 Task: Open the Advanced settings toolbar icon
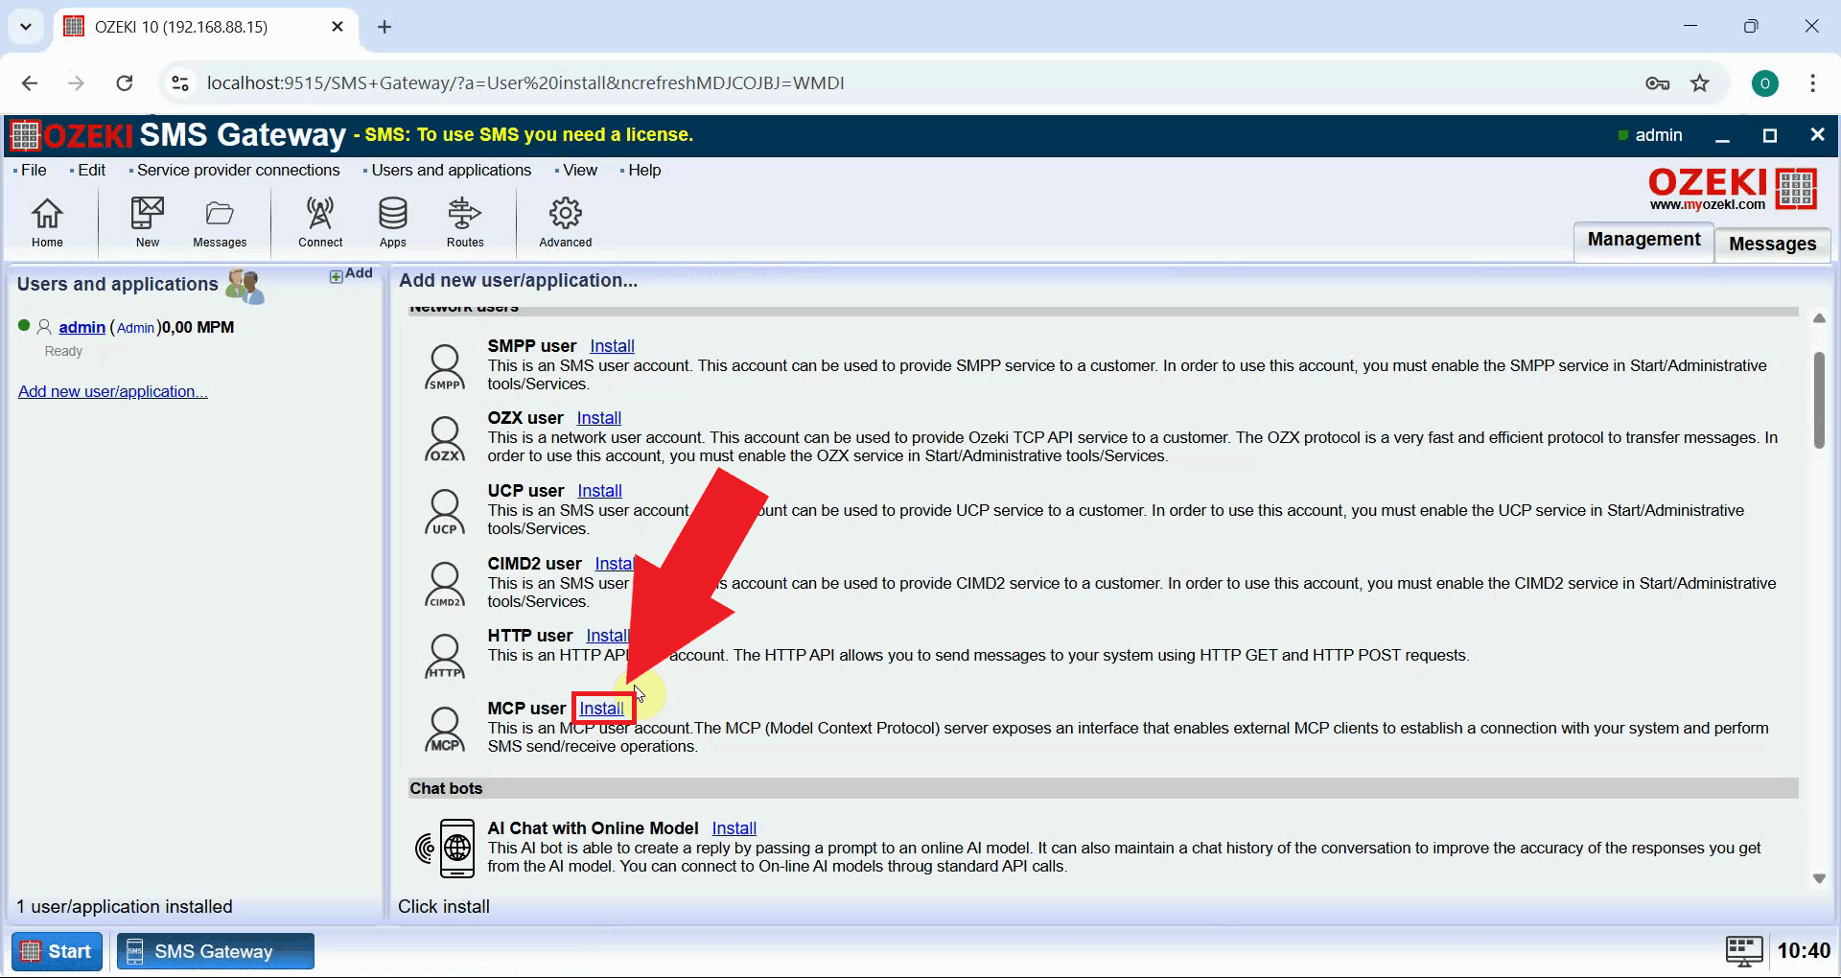(565, 221)
